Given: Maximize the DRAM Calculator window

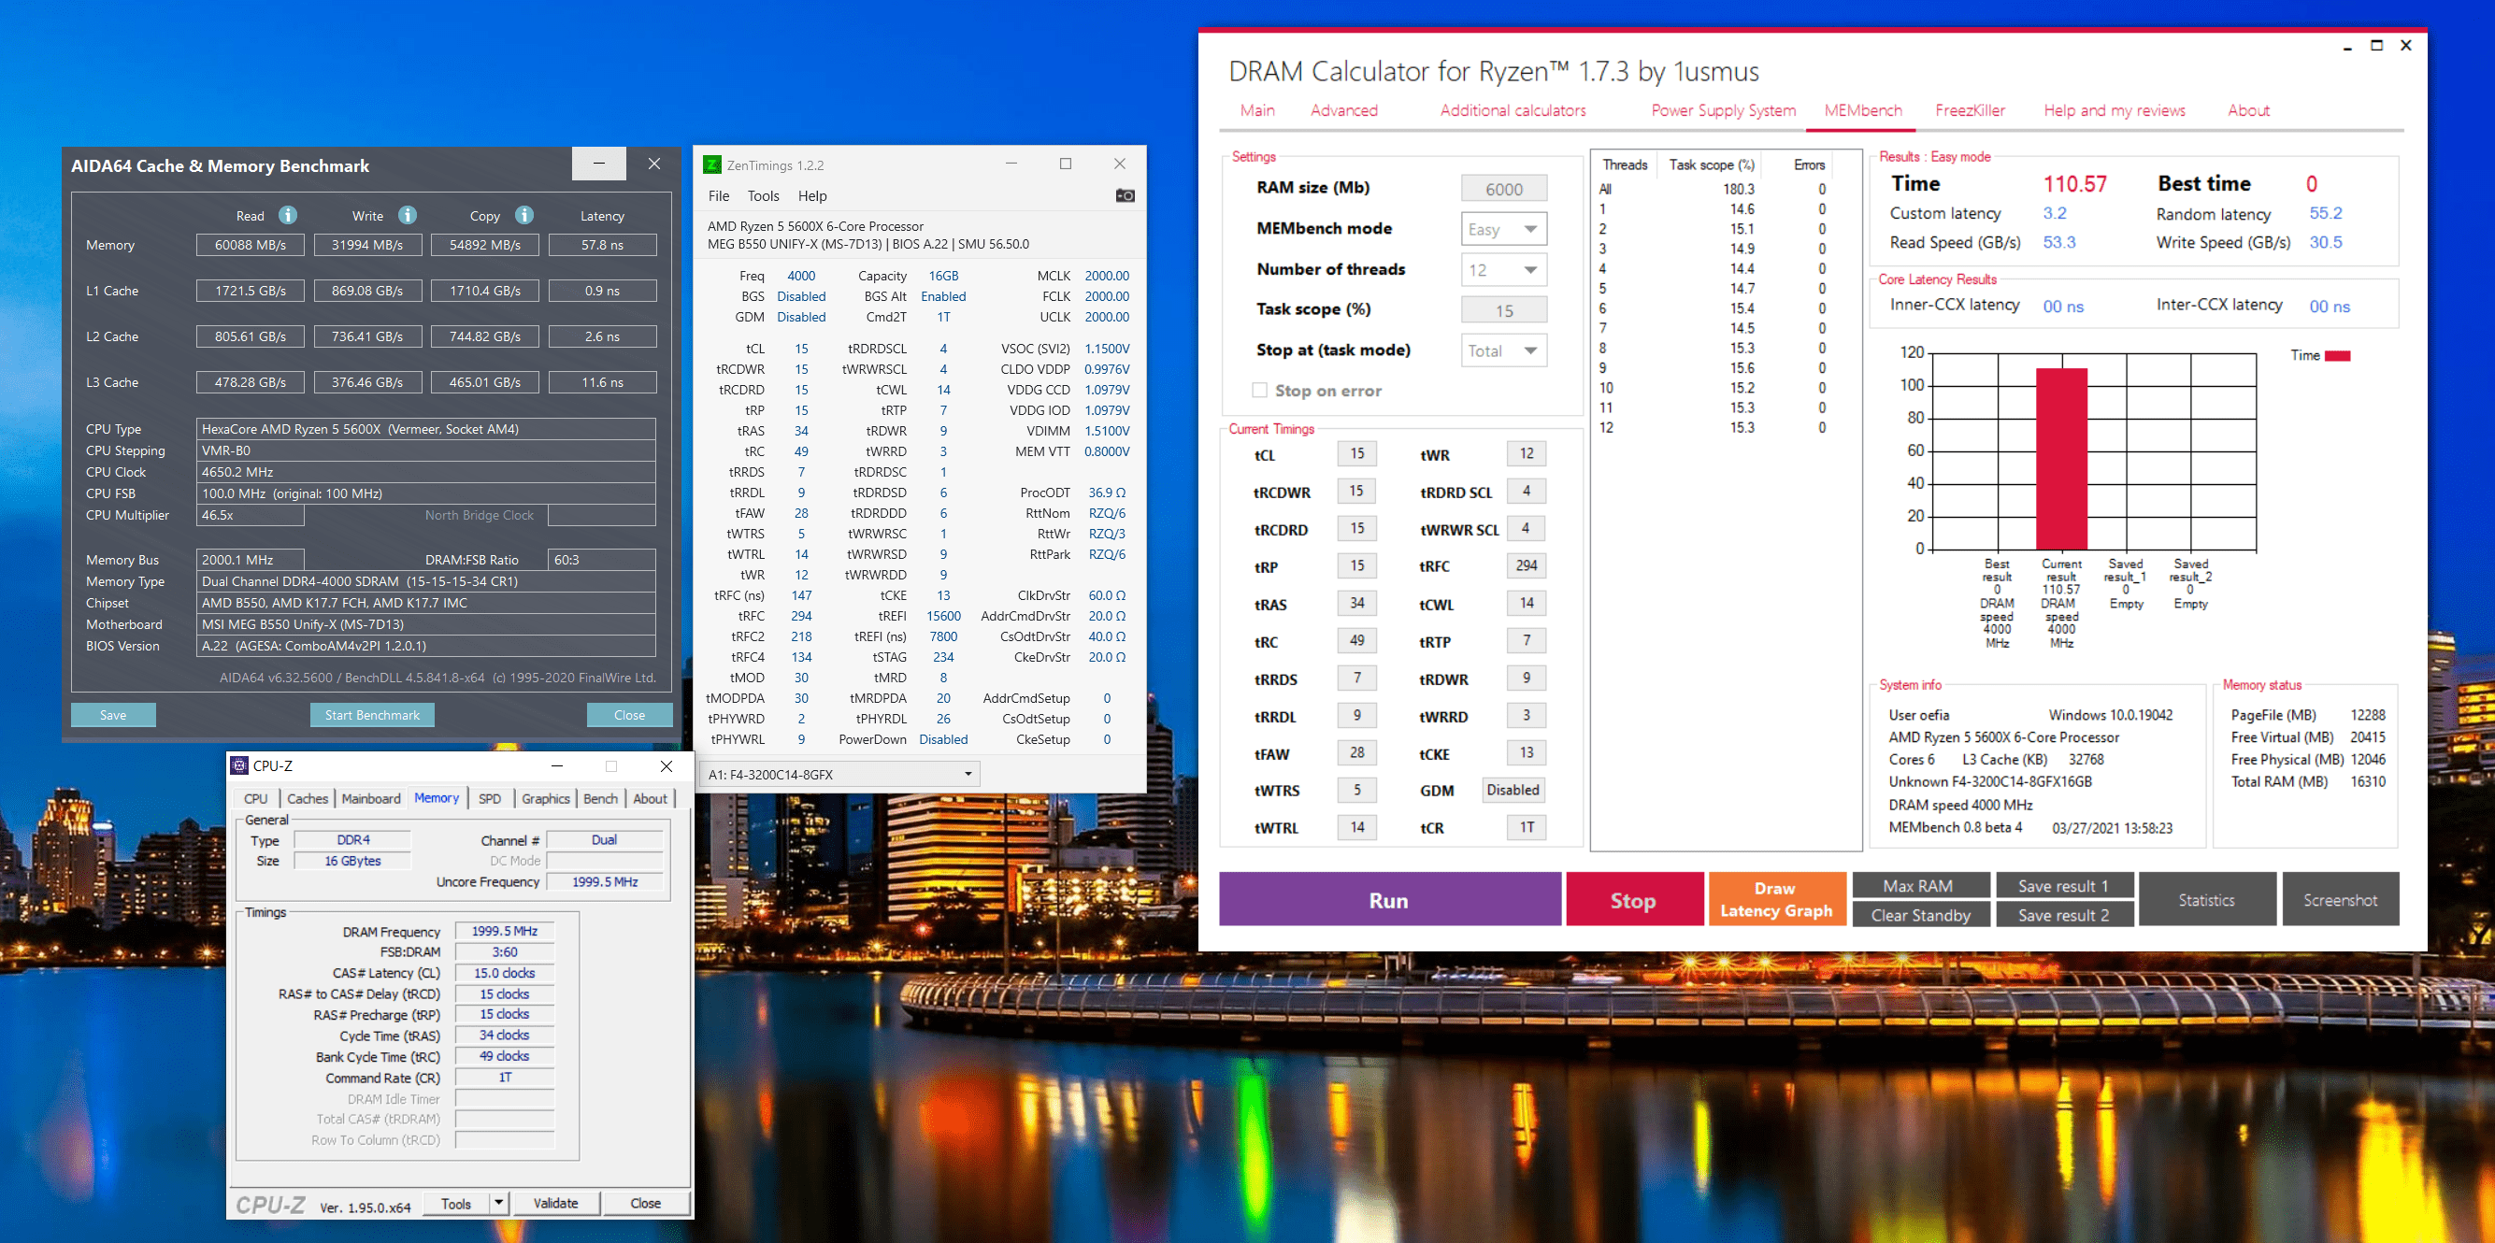Looking at the screenshot, I should (2376, 46).
